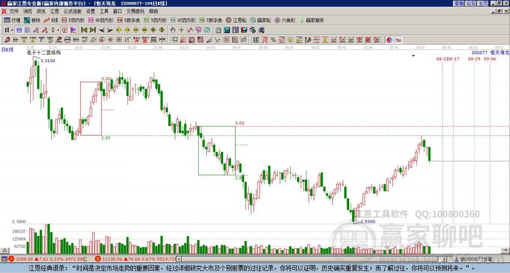The image size is (510, 273).
Task: Select the triangle ruler tool
Action: pyautogui.click(x=93, y=40)
